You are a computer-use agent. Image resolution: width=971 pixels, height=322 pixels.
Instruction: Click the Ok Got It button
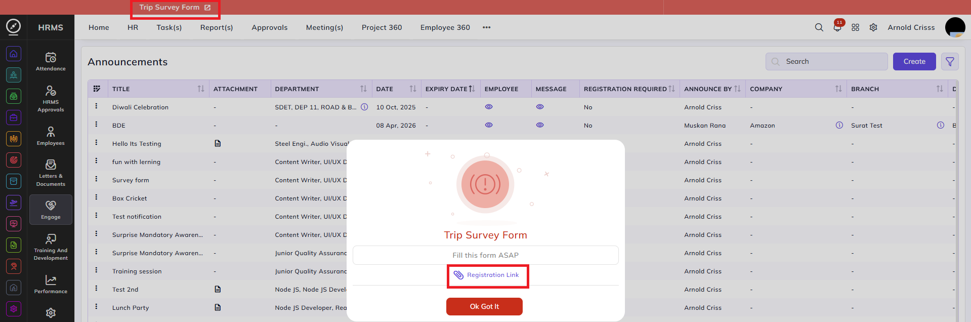[484, 306]
